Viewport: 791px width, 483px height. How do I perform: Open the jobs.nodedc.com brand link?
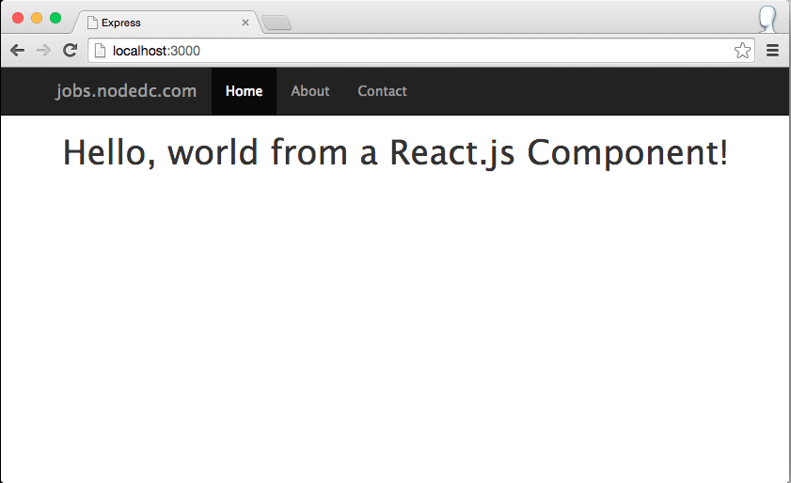click(126, 91)
